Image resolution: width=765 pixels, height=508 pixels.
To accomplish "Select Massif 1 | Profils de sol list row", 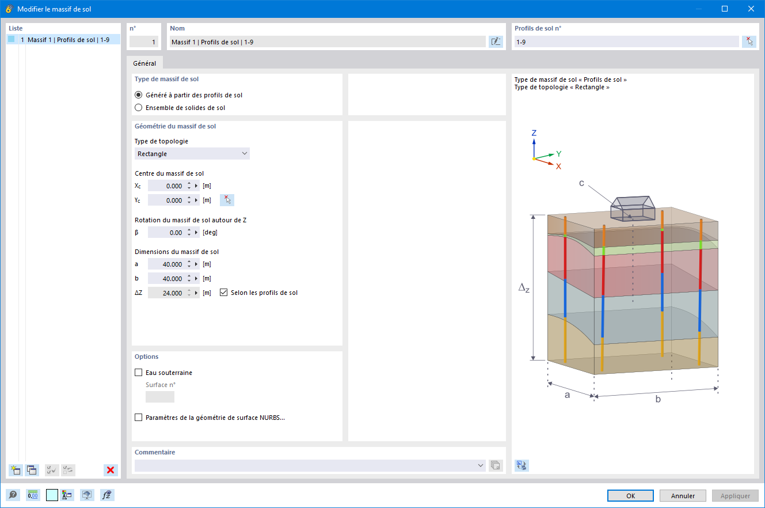I will coord(63,40).
